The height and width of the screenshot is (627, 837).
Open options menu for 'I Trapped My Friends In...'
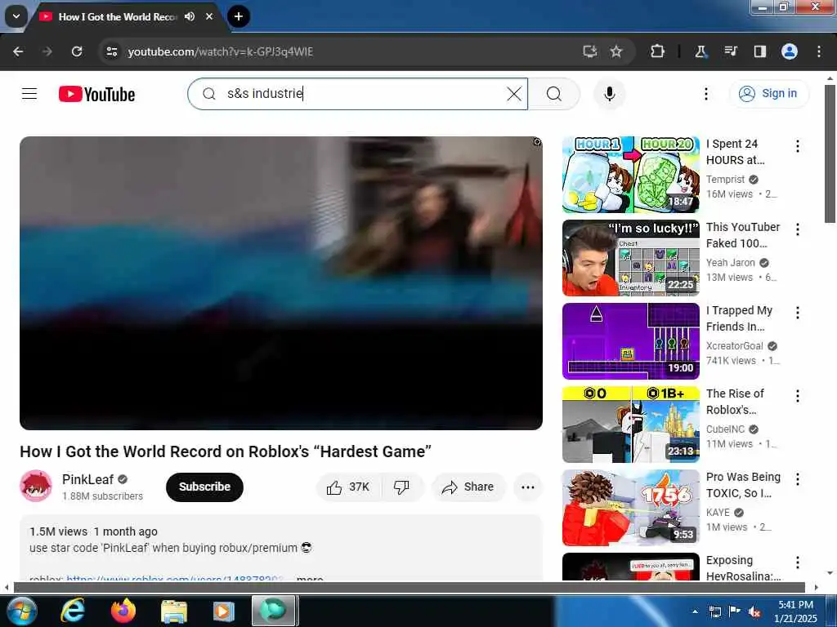point(798,313)
